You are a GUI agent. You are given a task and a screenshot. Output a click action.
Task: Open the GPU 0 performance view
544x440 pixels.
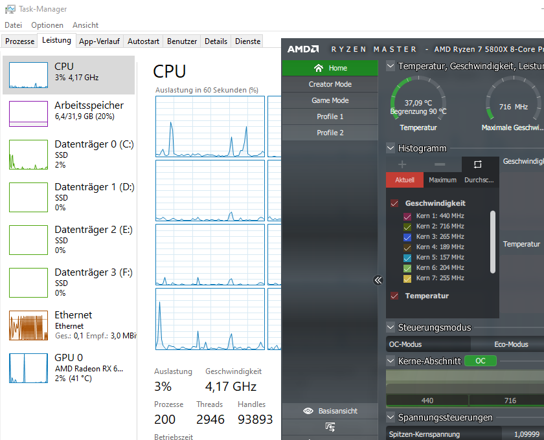coord(69,368)
